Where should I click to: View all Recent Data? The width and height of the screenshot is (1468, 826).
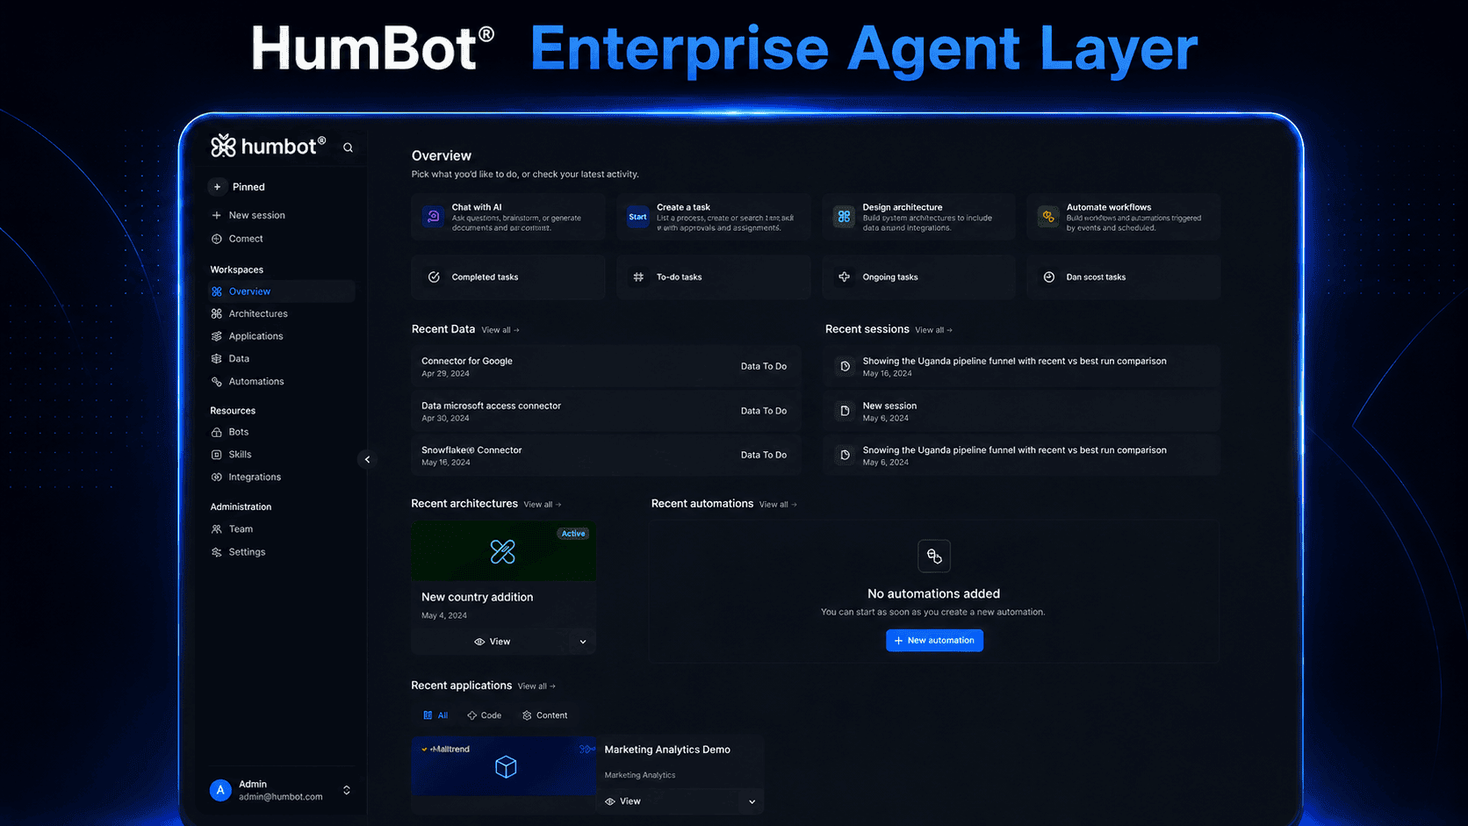(500, 330)
